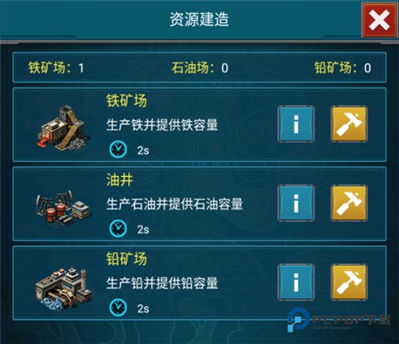Click the 石油场: 0 counter

pos(199,68)
